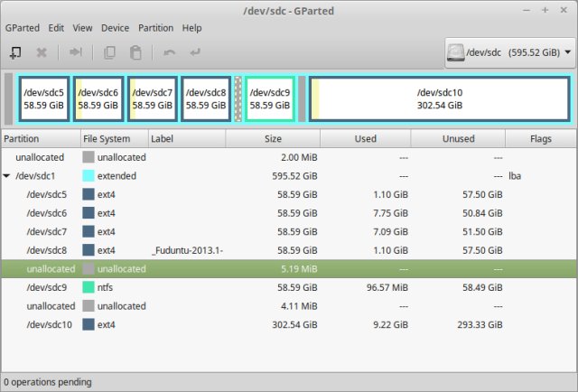Click the 595.52 GiB size of /dev/sdc1
The image size is (578, 392).
[295, 176]
